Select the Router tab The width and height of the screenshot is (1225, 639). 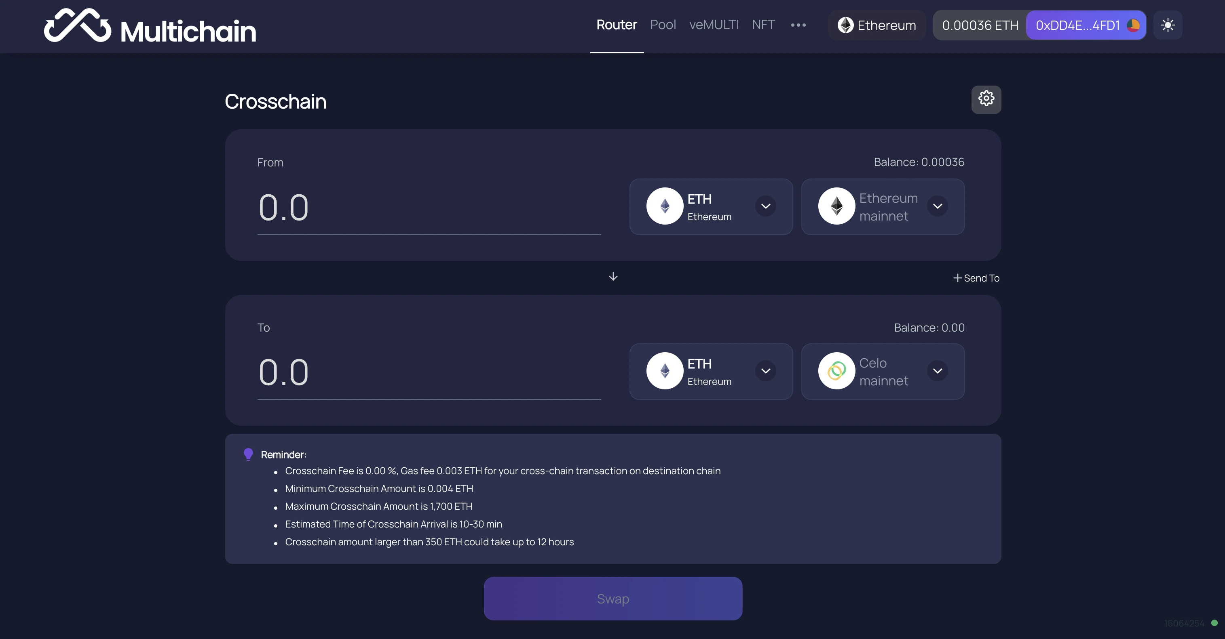pos(616,25)
